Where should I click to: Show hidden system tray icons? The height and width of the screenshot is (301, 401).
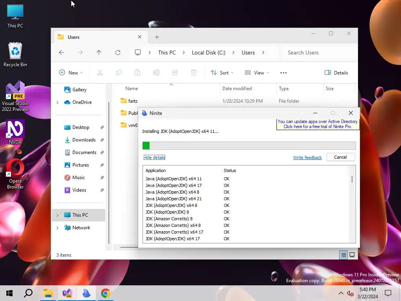tap(341, 293)
